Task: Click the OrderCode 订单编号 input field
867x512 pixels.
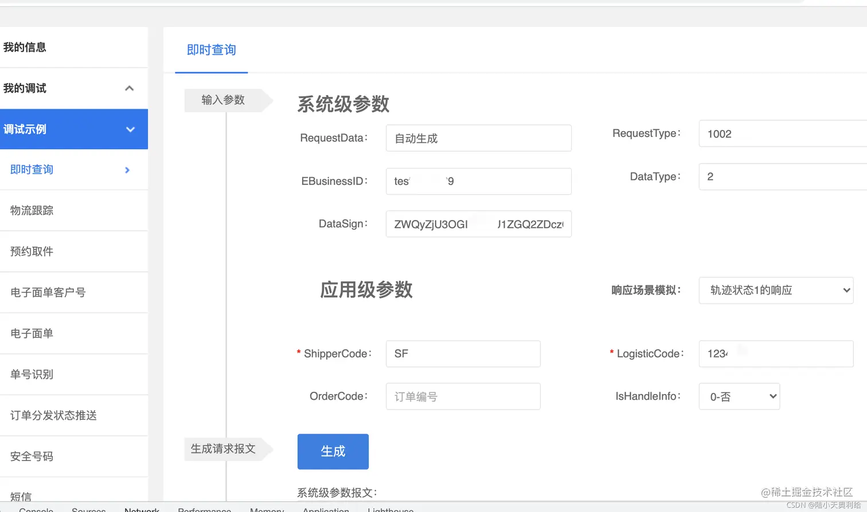Action: tap(462, 396)
